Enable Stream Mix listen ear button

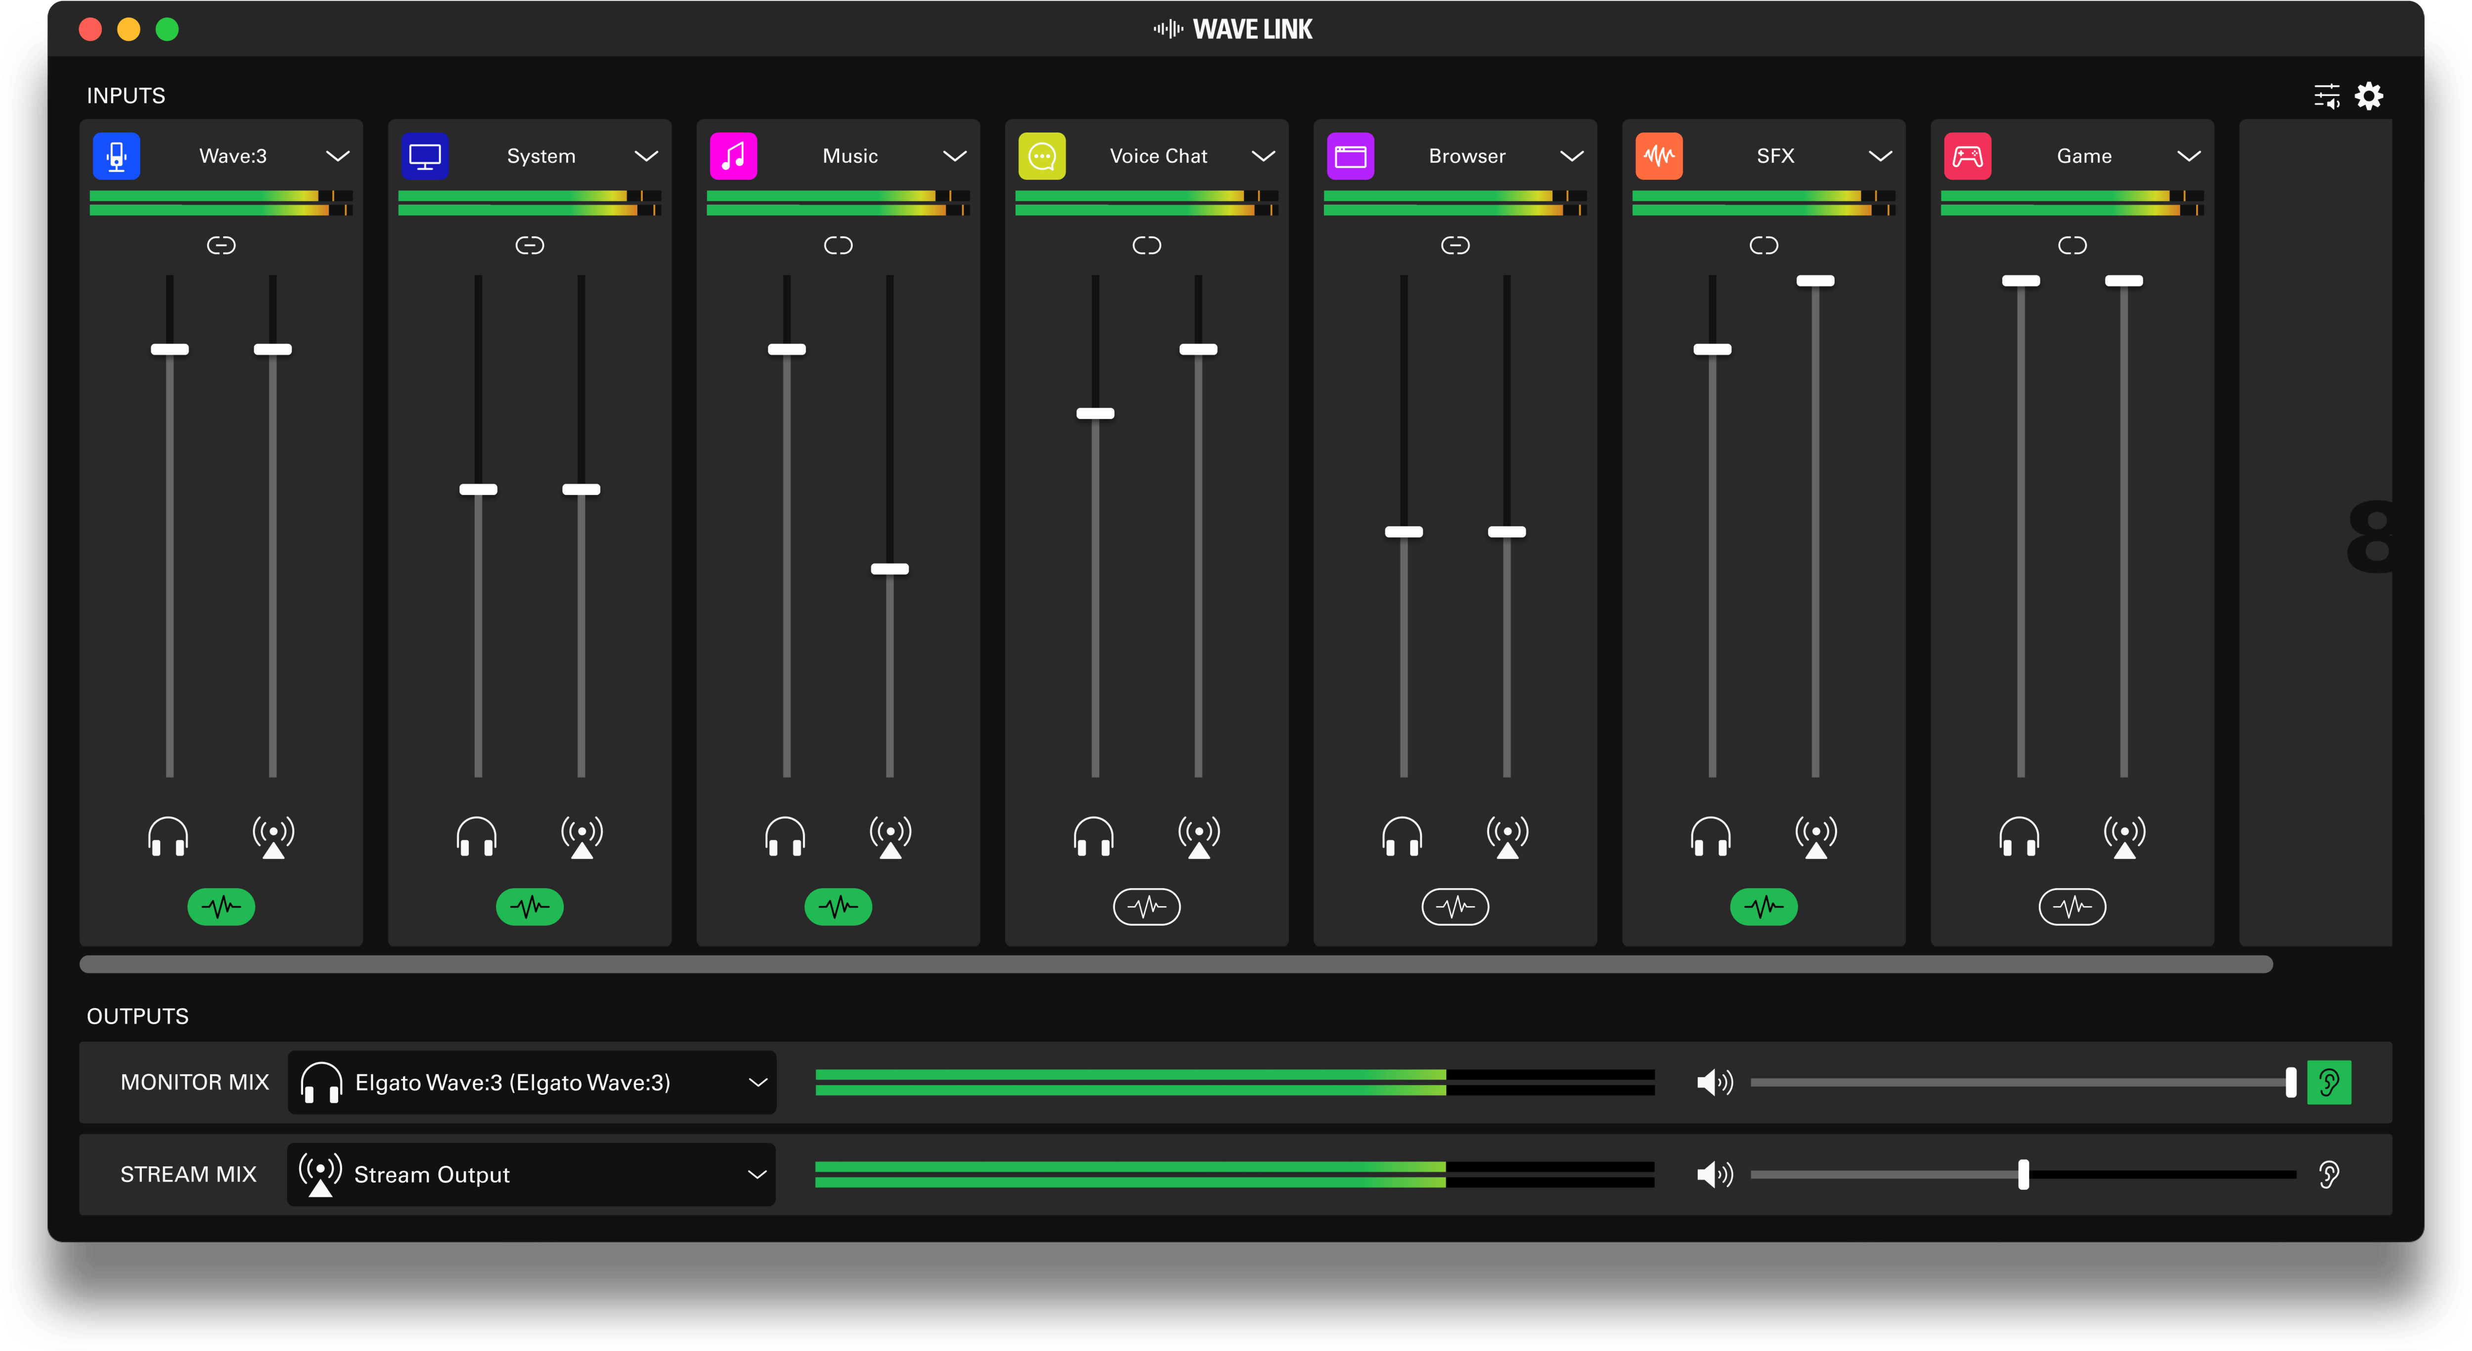[x=2329, y=1175]
